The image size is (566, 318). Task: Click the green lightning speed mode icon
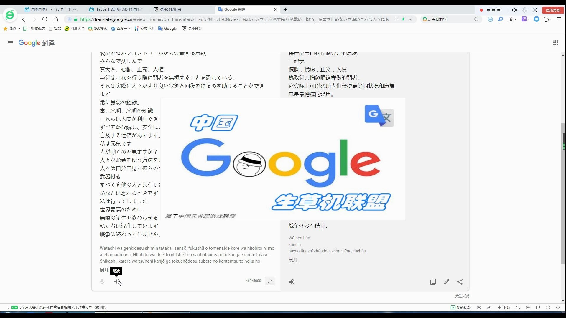403,19
